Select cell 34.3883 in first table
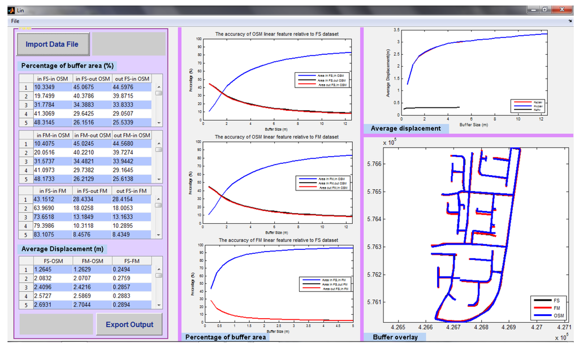The image size is (579, 351). coord(92,105)
